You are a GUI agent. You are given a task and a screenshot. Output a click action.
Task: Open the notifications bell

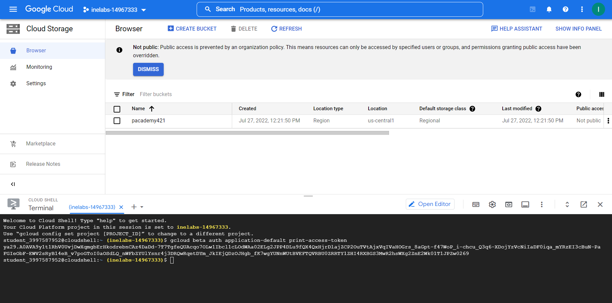coord(549,9)
